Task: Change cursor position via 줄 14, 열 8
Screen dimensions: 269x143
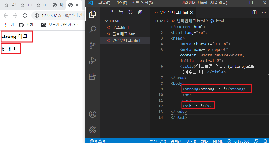Action: pyautogui.click(x=158, y=141)
